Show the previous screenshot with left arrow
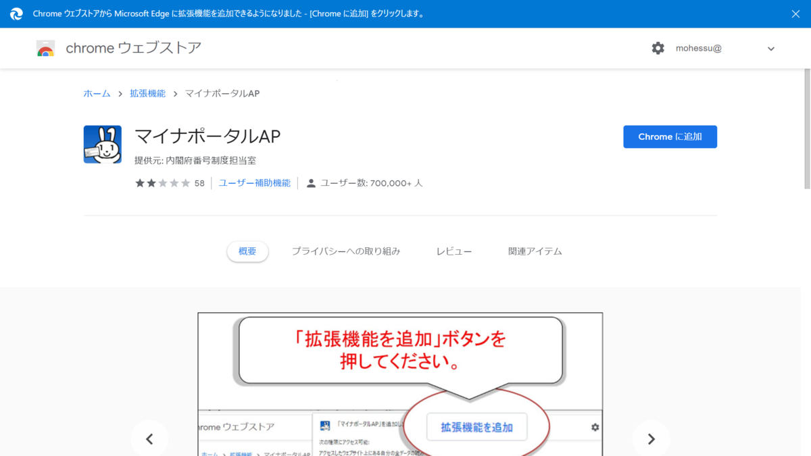Image resolution: width=811 pixels, height=456 pixels. (149, 439)
